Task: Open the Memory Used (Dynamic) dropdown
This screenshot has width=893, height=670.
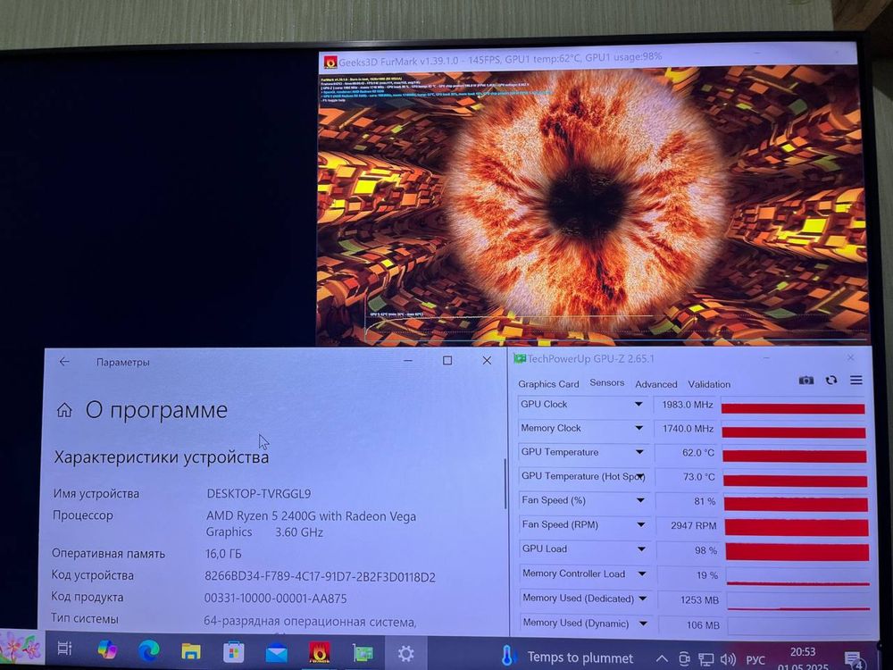Action: (x=644, y=624)
